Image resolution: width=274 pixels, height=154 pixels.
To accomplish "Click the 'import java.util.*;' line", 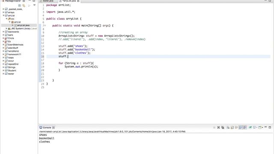I will [61, 12].
